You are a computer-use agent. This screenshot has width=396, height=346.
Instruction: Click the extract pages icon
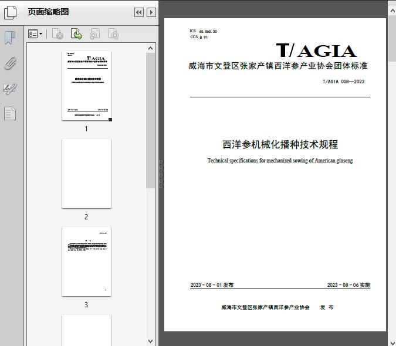[76, 35]
